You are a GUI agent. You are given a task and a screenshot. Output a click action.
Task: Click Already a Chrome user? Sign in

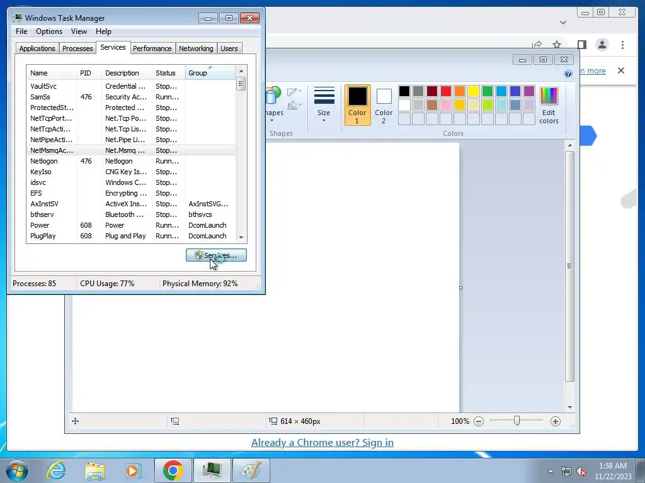click(x=322, y=443)
